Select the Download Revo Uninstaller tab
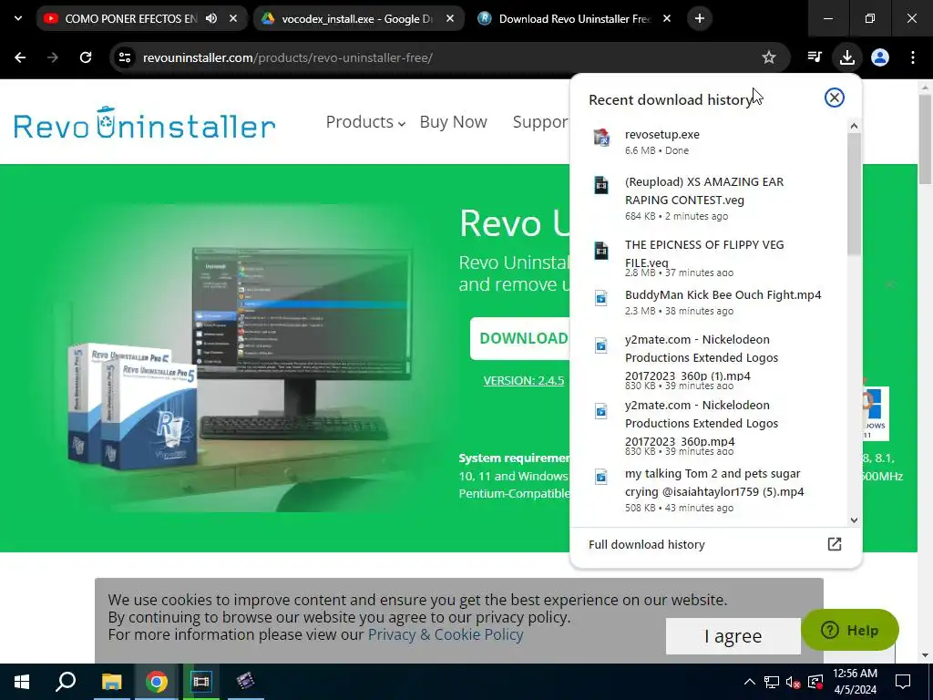The image size is (933, 700). pos(575,18)
